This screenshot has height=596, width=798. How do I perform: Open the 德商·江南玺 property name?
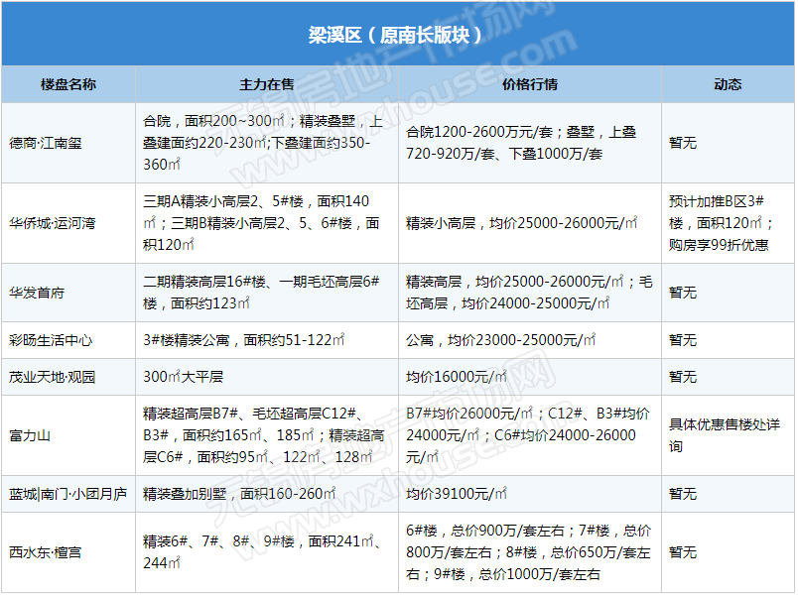[x=46, y=143]
